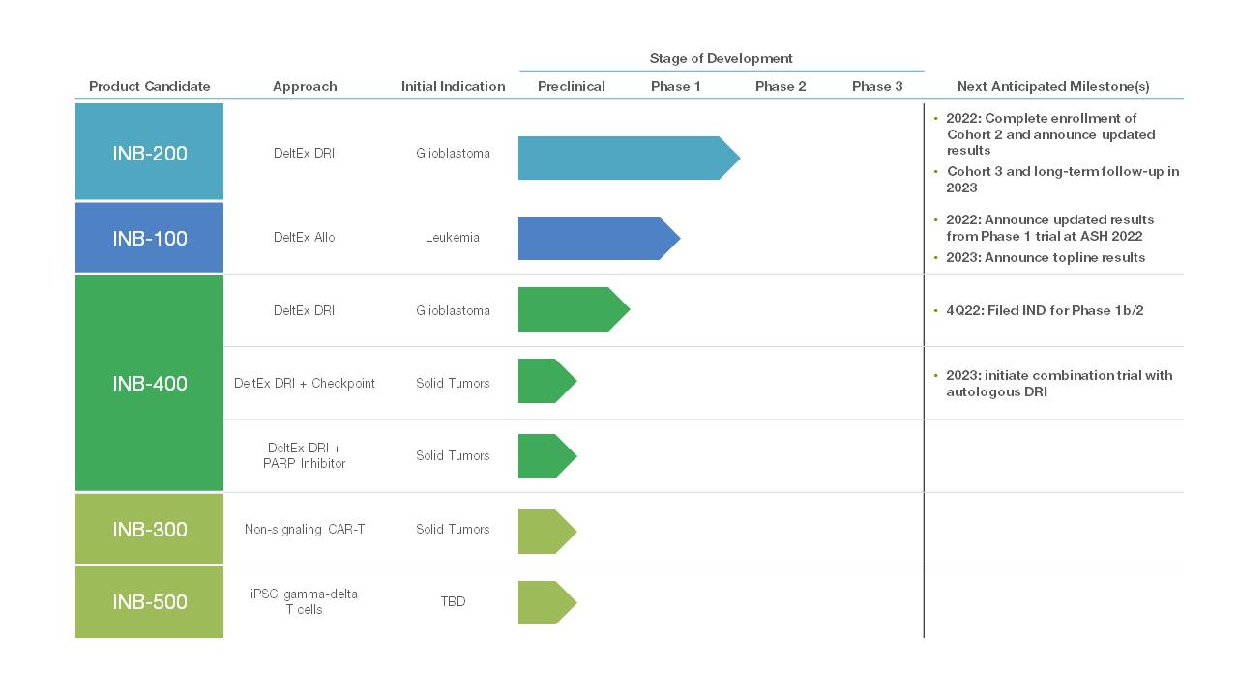The height and width of the screenshot is (696, 1238).
Task: Click the Product Candidate column header
Action: pyautogui.click(x=150, y=86)
